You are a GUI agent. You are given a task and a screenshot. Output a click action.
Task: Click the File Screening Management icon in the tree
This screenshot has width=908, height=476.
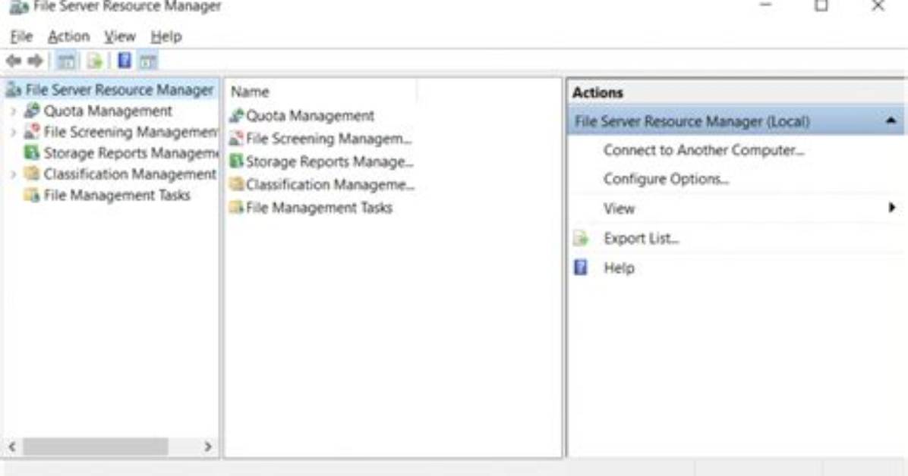pos(32,132)
